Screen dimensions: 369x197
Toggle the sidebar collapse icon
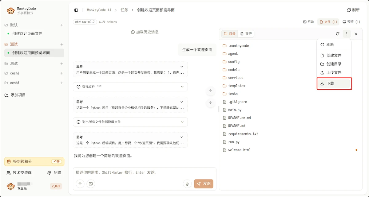tap(76, 10)
